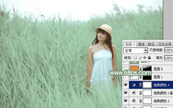173x108 pixels.
Task: Click the 填充 fill value field
Action: click(x=169, y=58)
